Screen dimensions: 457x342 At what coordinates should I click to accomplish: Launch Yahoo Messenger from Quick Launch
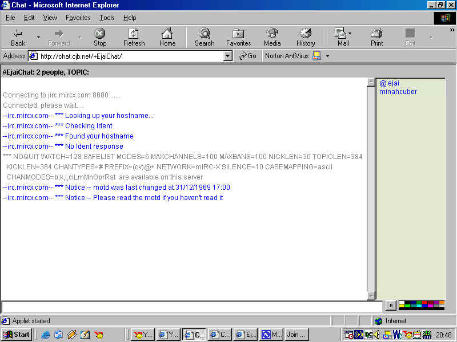point(99,335)
